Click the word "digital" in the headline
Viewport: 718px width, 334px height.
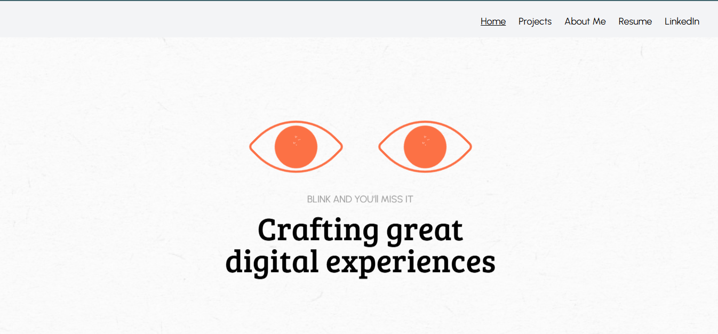point(272,261)
